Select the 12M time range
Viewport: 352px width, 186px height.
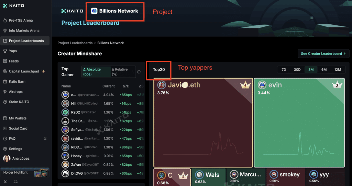[338, 70]
